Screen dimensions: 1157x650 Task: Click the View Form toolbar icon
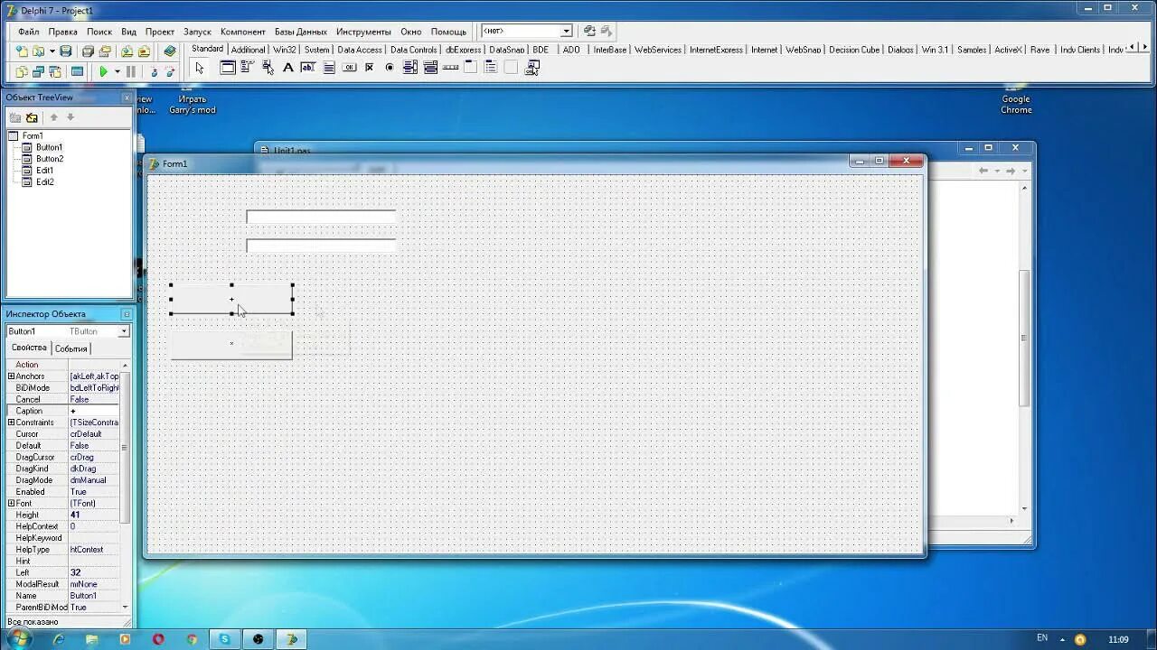[x=39, y=71]
